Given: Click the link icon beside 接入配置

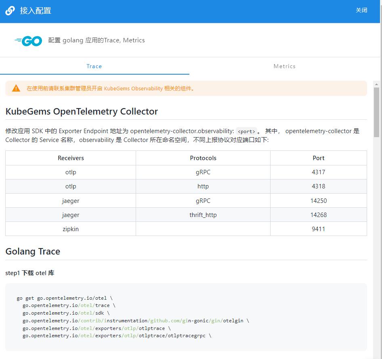Looking at the screenshot, I should [x=10, y=11].
